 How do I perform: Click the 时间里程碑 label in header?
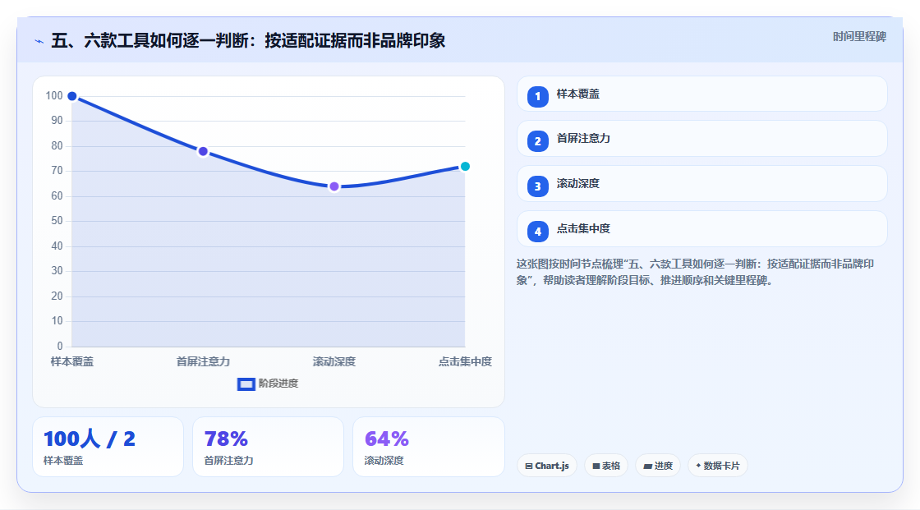pos(859,36)
